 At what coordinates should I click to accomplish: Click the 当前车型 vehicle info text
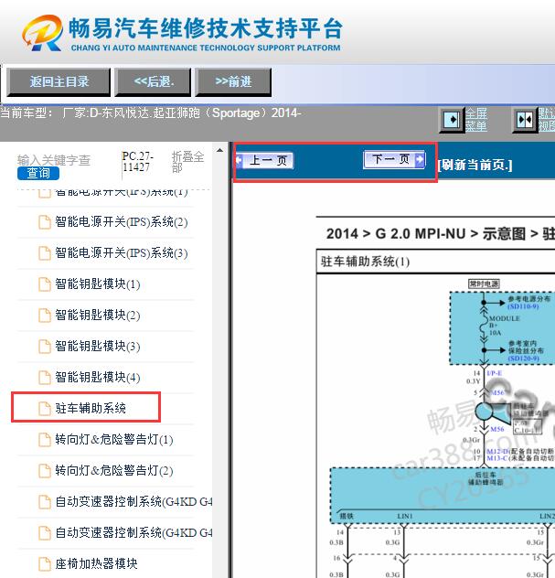[x=151, y=112]
